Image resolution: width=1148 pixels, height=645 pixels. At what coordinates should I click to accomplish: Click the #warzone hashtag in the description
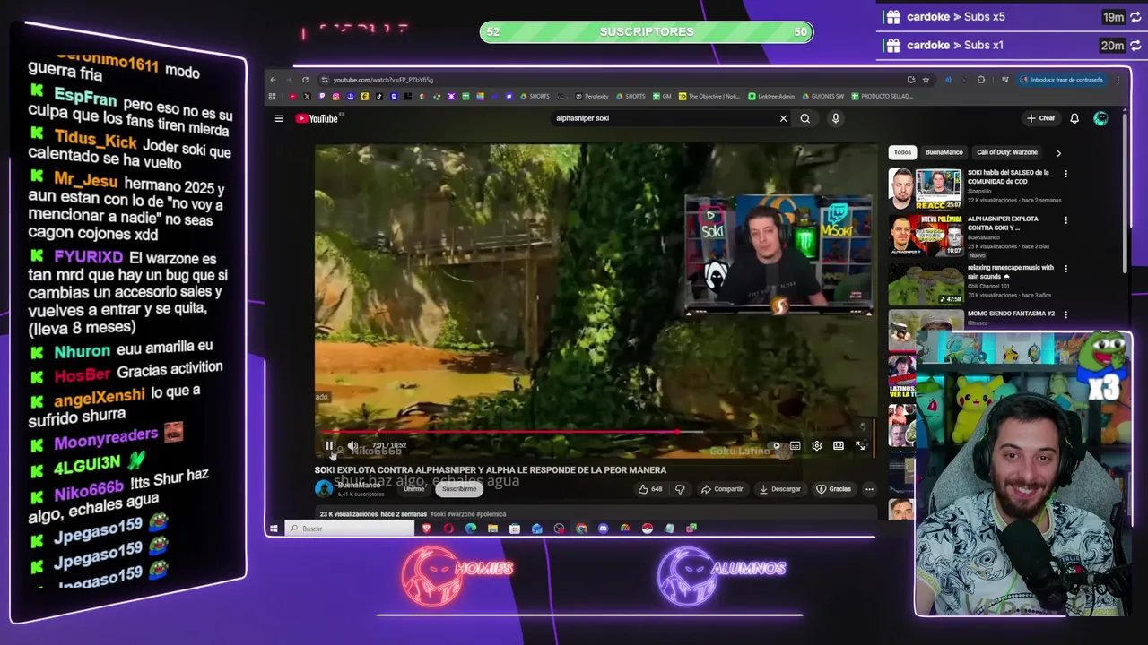[x=461, y=514]
